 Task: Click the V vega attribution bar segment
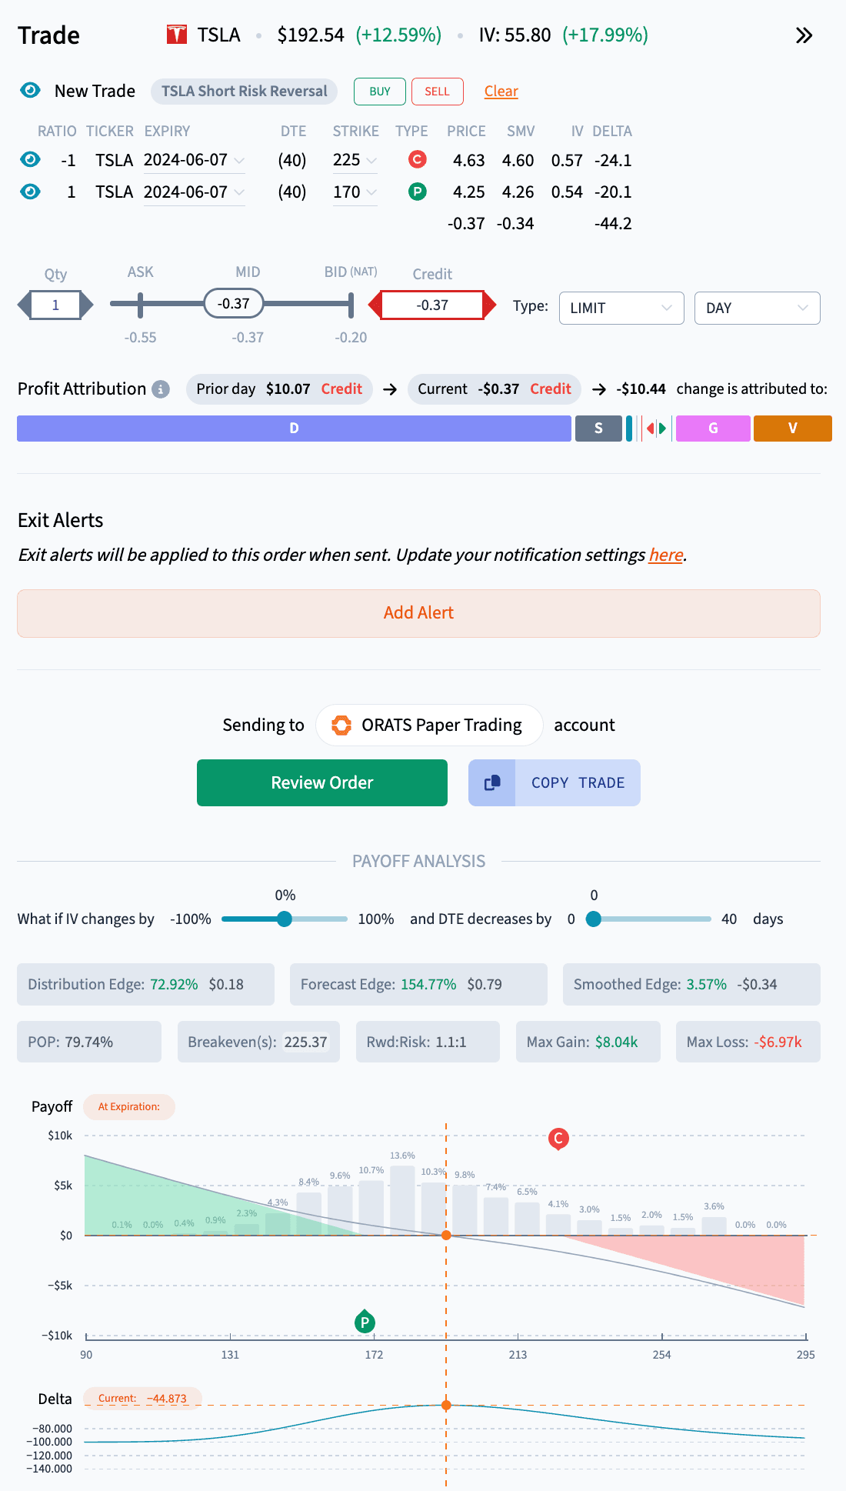(793, 429)
